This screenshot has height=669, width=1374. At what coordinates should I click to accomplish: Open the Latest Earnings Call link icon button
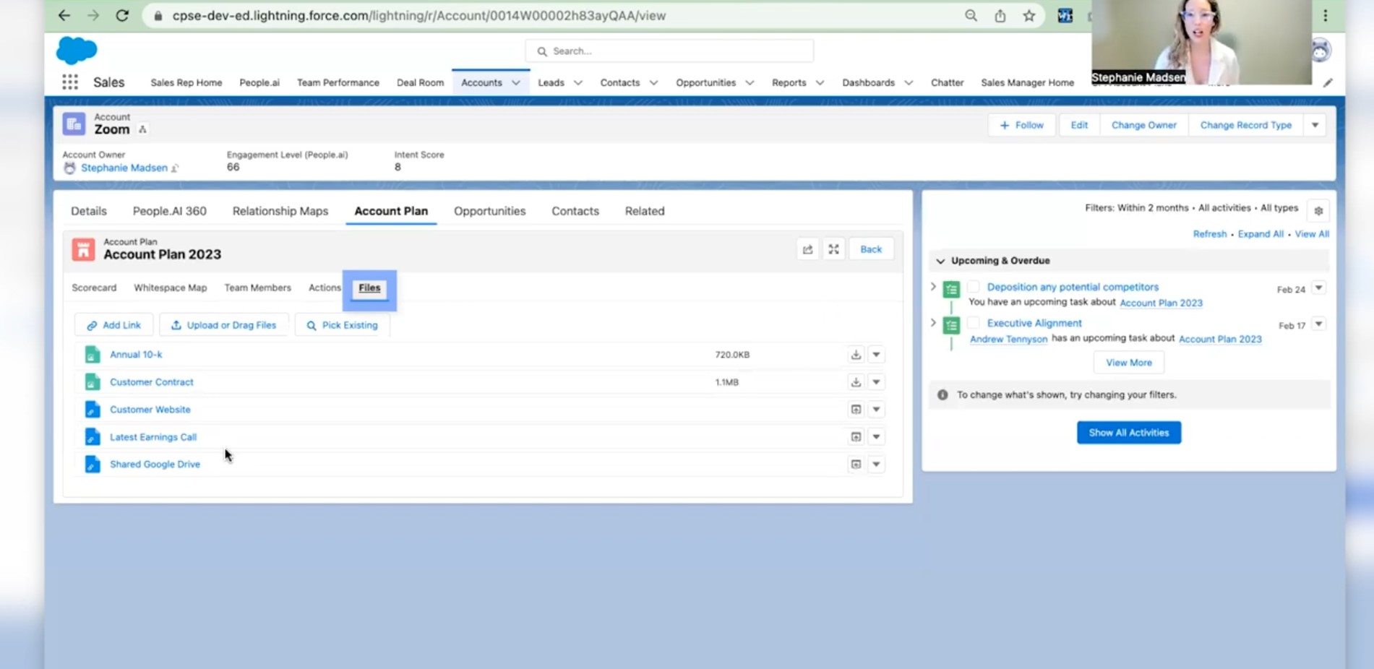[x=856, y=437]
